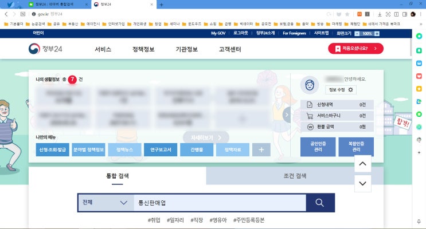Screen dimensions: 426x229
Task: Click the 정책뉴스 menu tile
Action: (x=124, y=150)
